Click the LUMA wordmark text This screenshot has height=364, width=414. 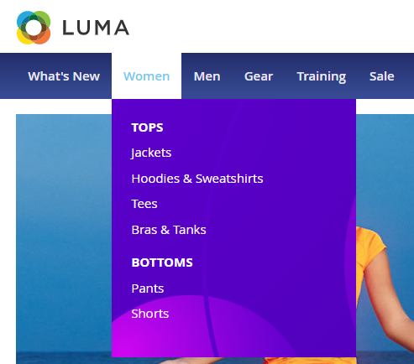click(96, 28)
